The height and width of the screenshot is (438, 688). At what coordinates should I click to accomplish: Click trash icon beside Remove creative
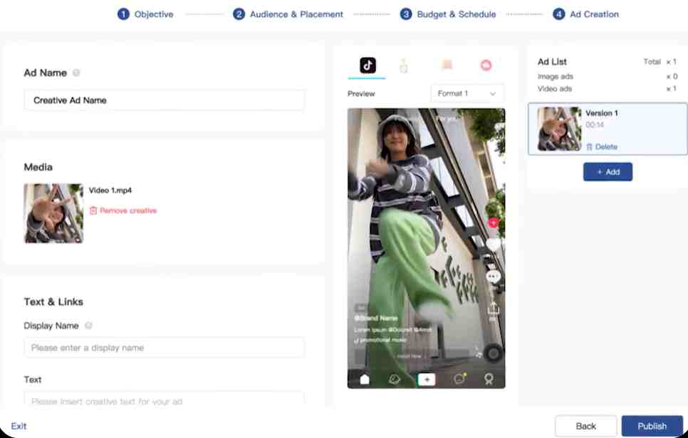(93, 210)
